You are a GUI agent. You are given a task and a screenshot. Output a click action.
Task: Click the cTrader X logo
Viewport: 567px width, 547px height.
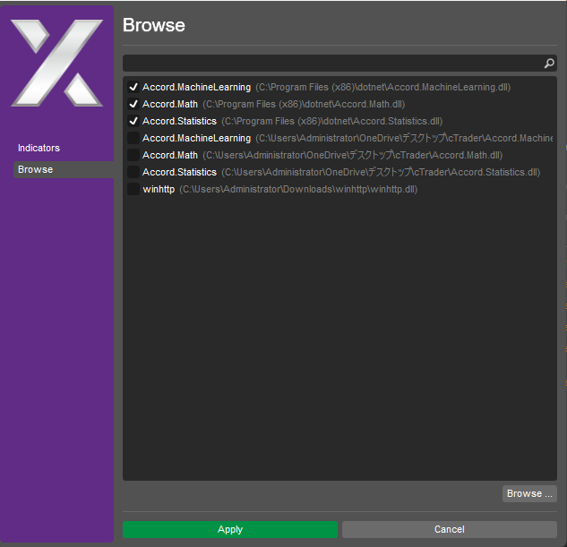pyautogui.click(x=57, y=63)
